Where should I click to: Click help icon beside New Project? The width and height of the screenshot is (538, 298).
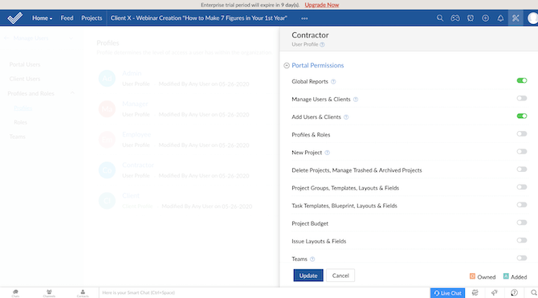click(x=327, y=153)
